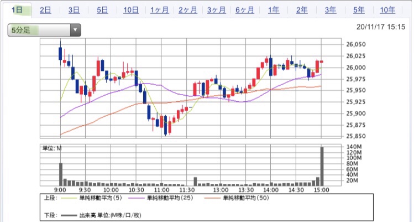Image resolution: width=414 pixels, height=222 pixels.
Task: Open the 3日 chart range
Action: (x=74, y=10)
